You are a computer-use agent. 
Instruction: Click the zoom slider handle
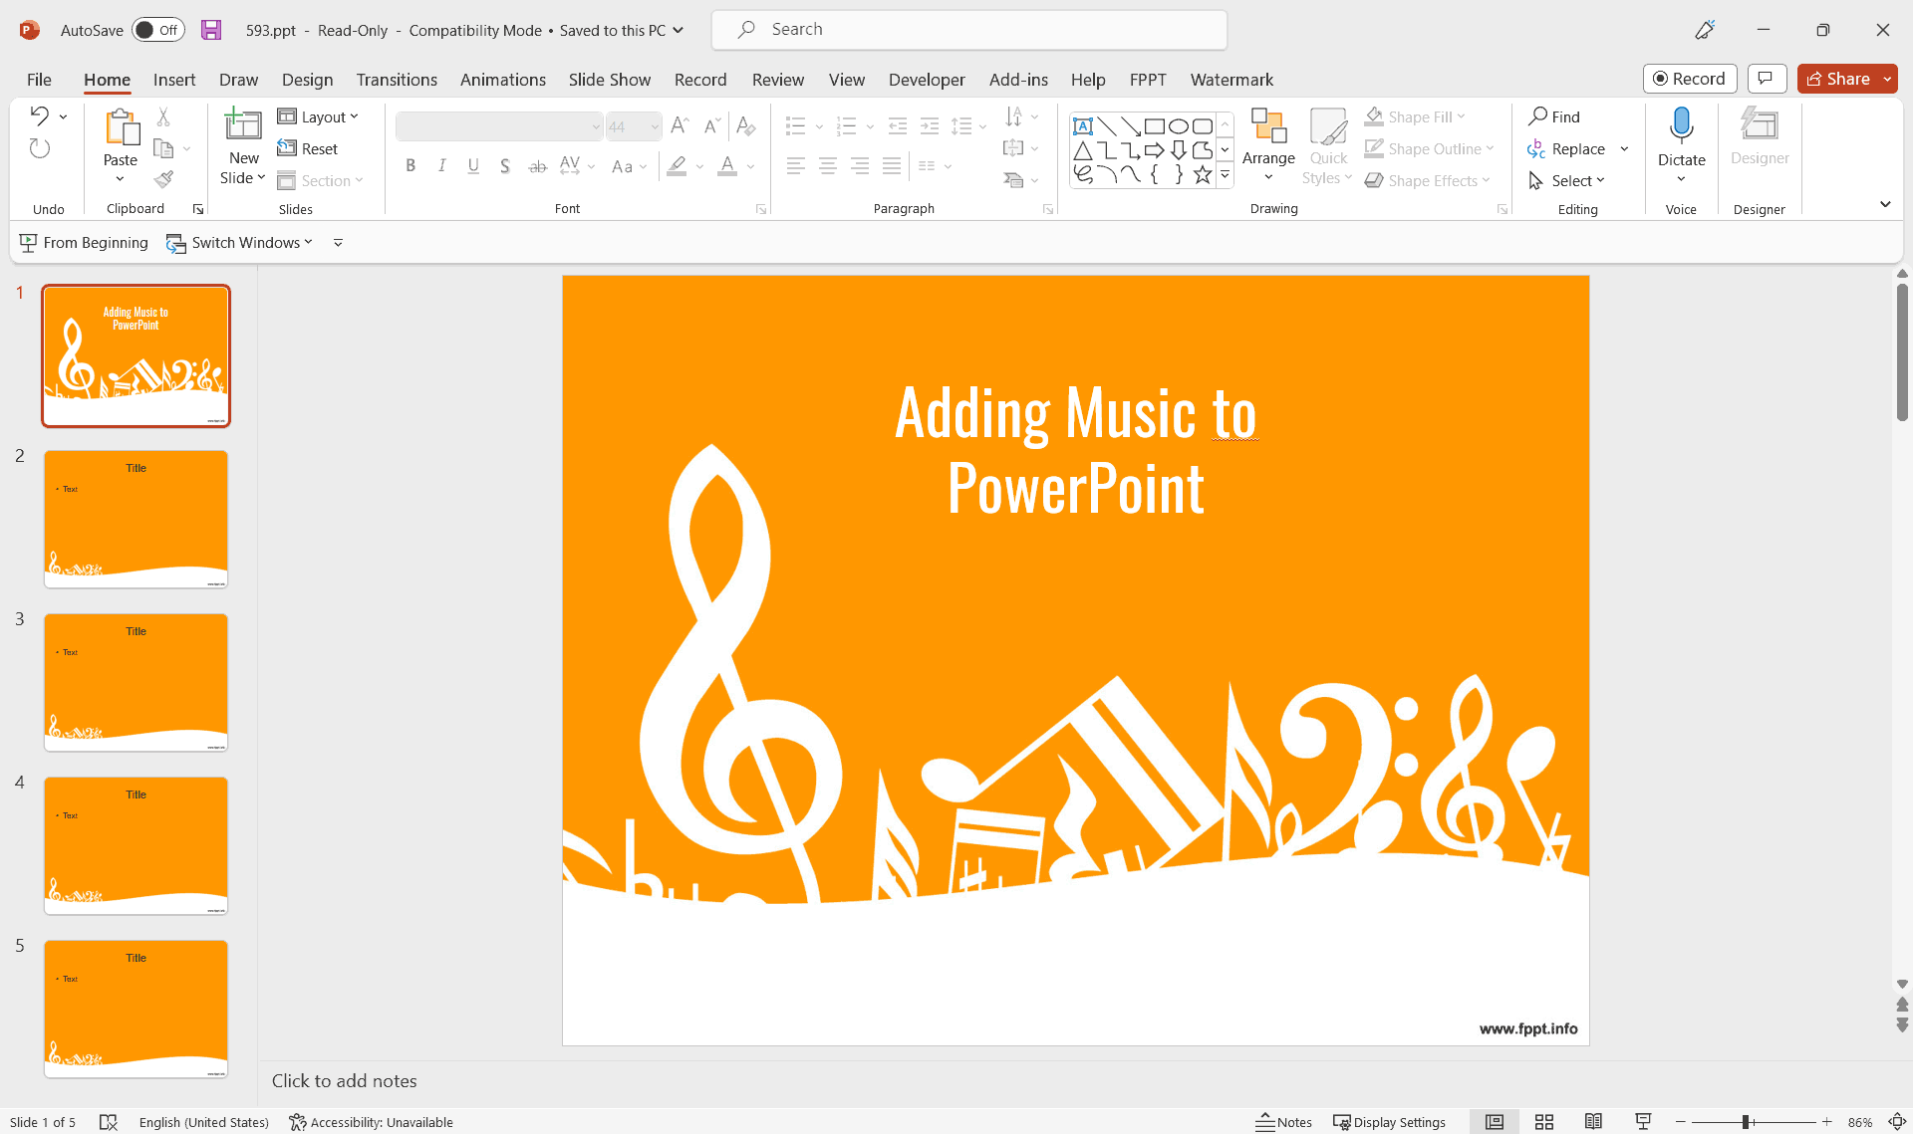click(1746, 1122)
